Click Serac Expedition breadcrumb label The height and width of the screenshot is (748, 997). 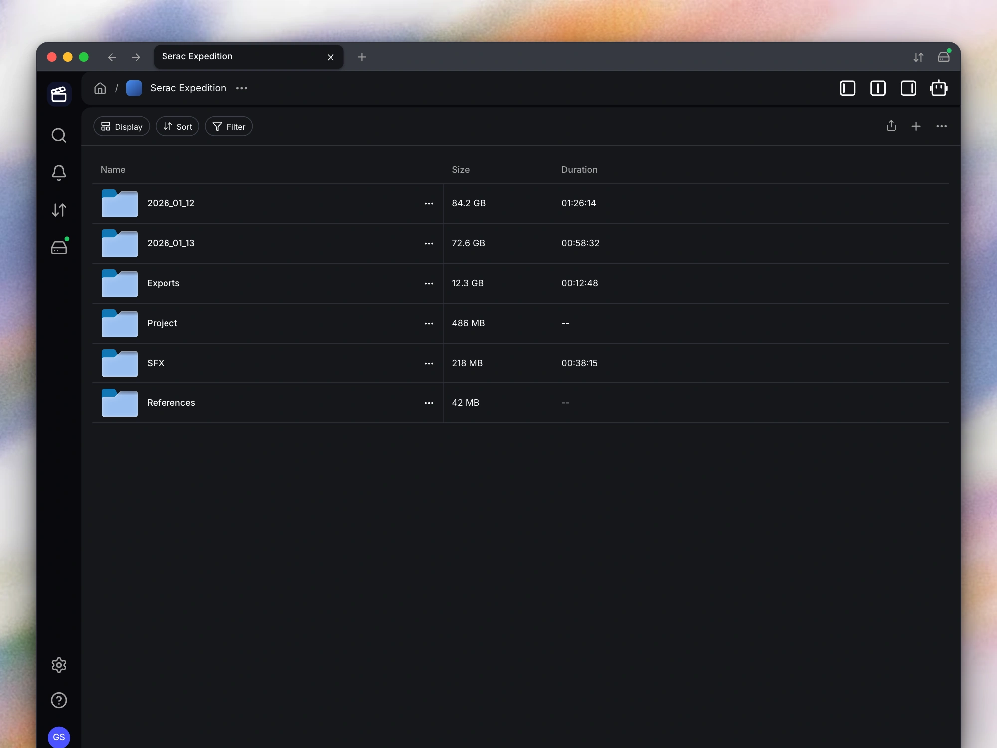[188, 88]
